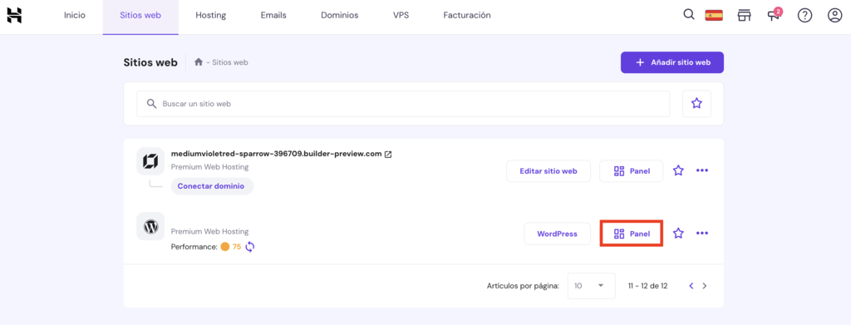
Task: Click Premium Web Hosting under builder-preview site
Action: (210, 167)
